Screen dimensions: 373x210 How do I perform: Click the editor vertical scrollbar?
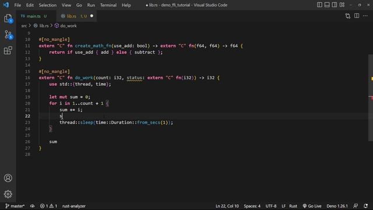pyautogui.click(x=371, y=97)
